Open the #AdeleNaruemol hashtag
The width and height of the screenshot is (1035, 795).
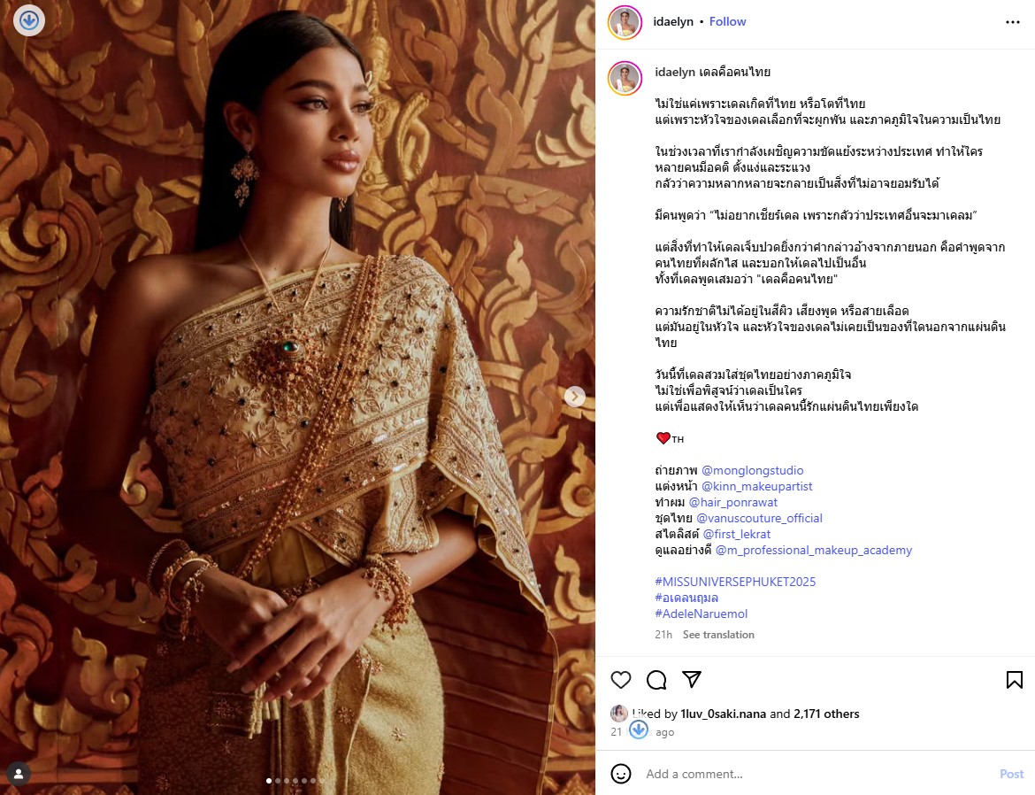701,614
